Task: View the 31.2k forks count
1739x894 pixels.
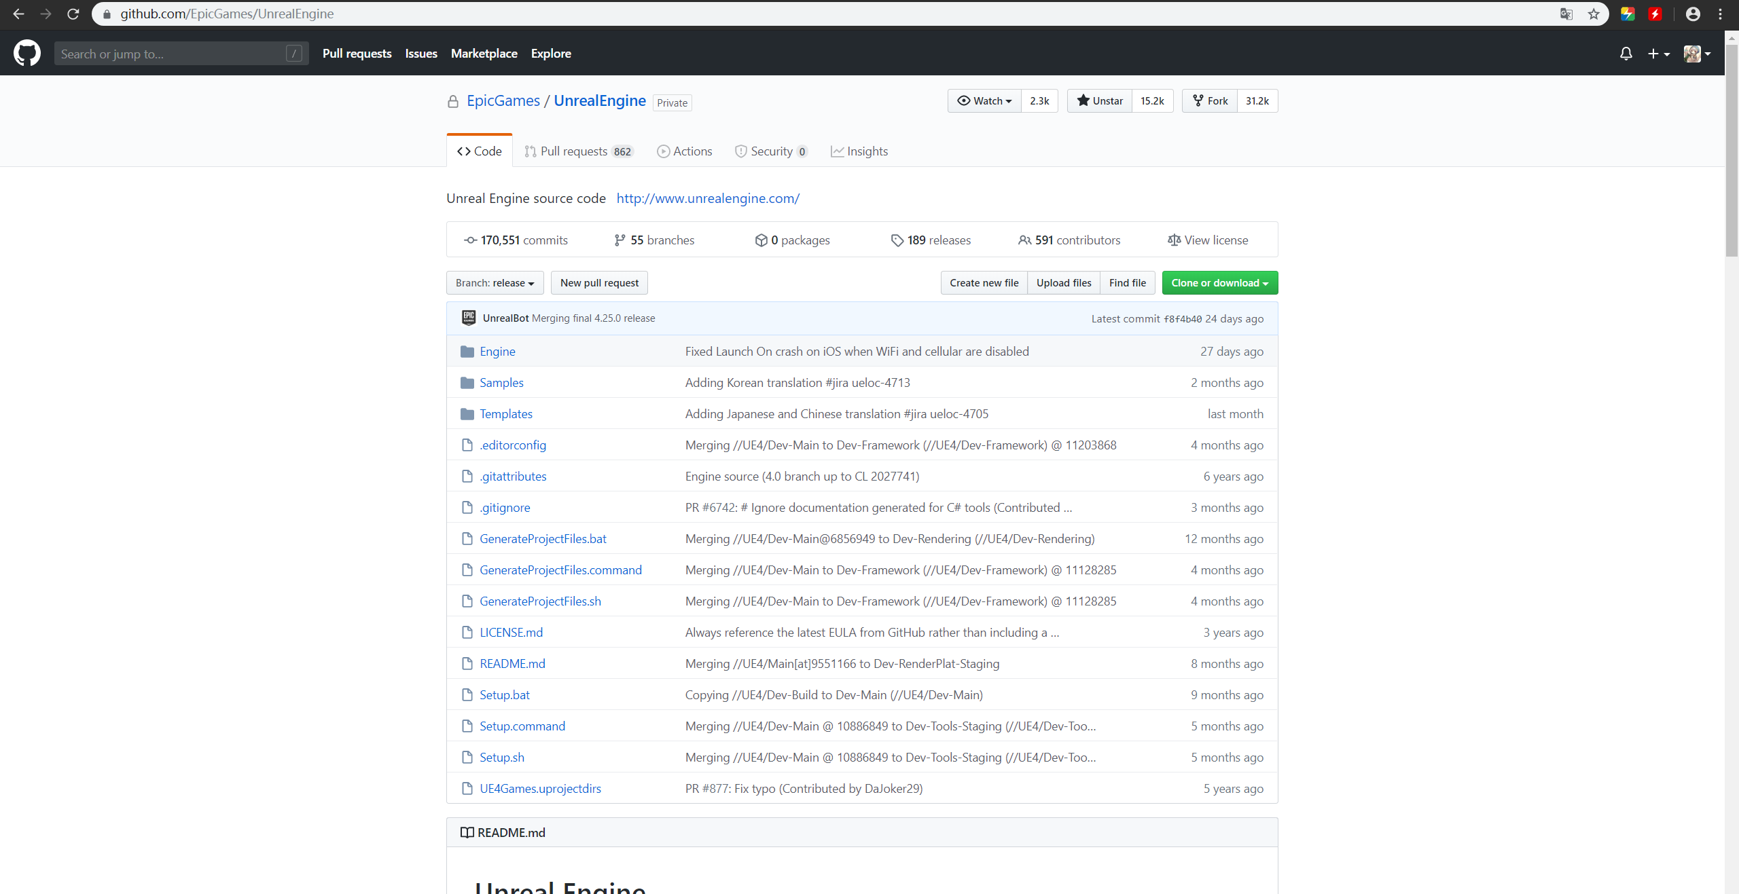Action: click(x=1257, y=101)
